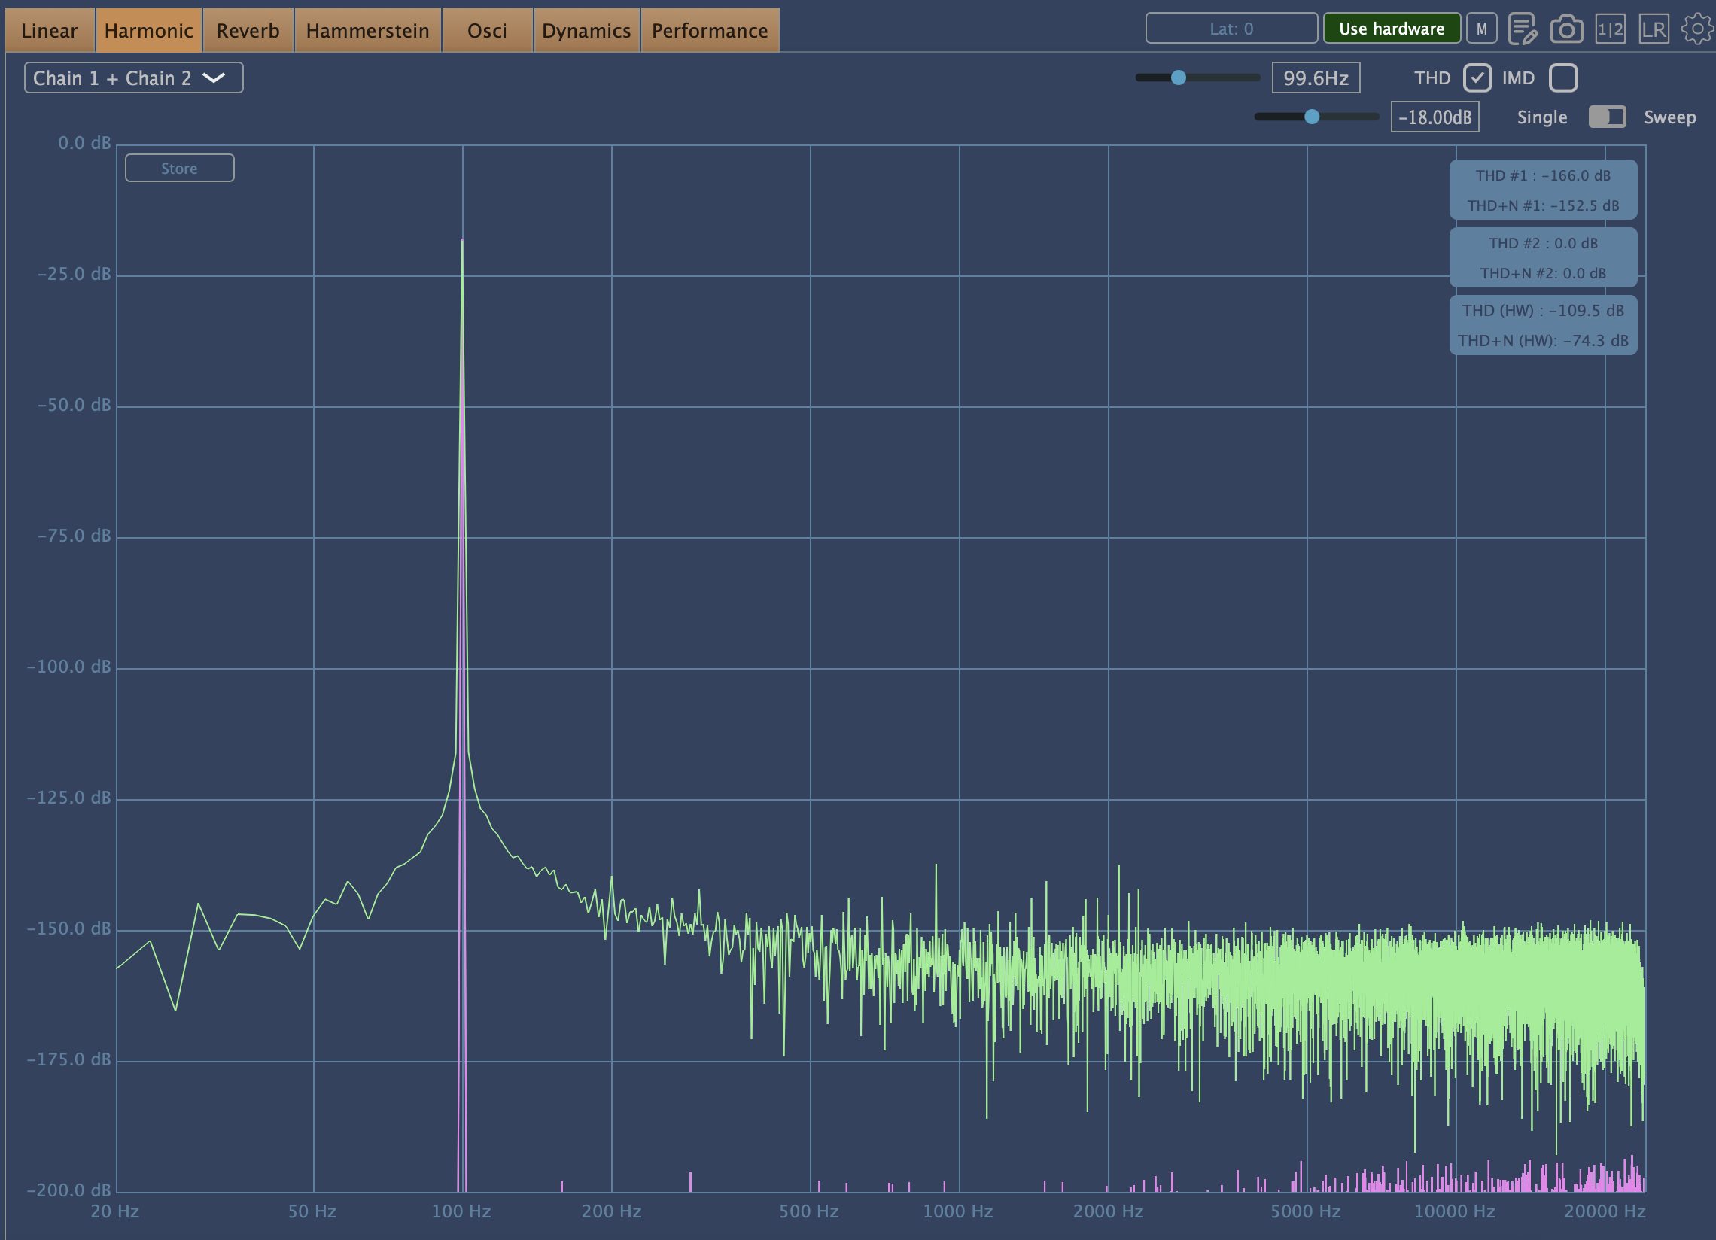Click the 20 Hz axis label
1716x1240 pixels.
point(115,1211)
